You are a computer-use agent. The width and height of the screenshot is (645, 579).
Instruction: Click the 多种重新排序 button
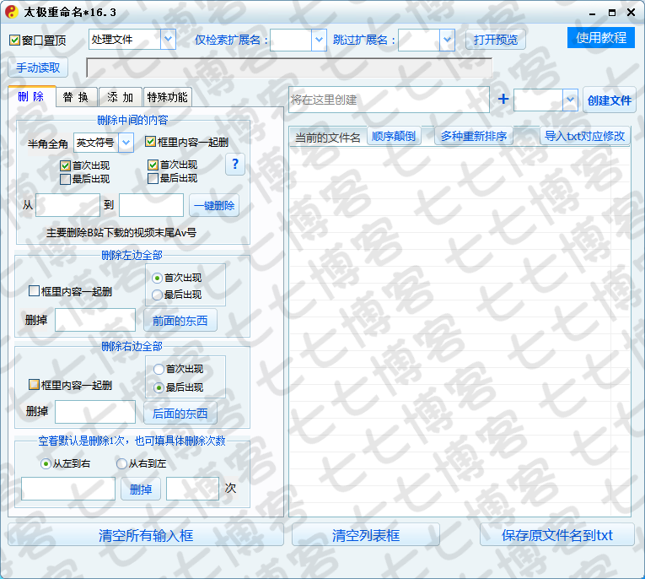pos(474,136)
